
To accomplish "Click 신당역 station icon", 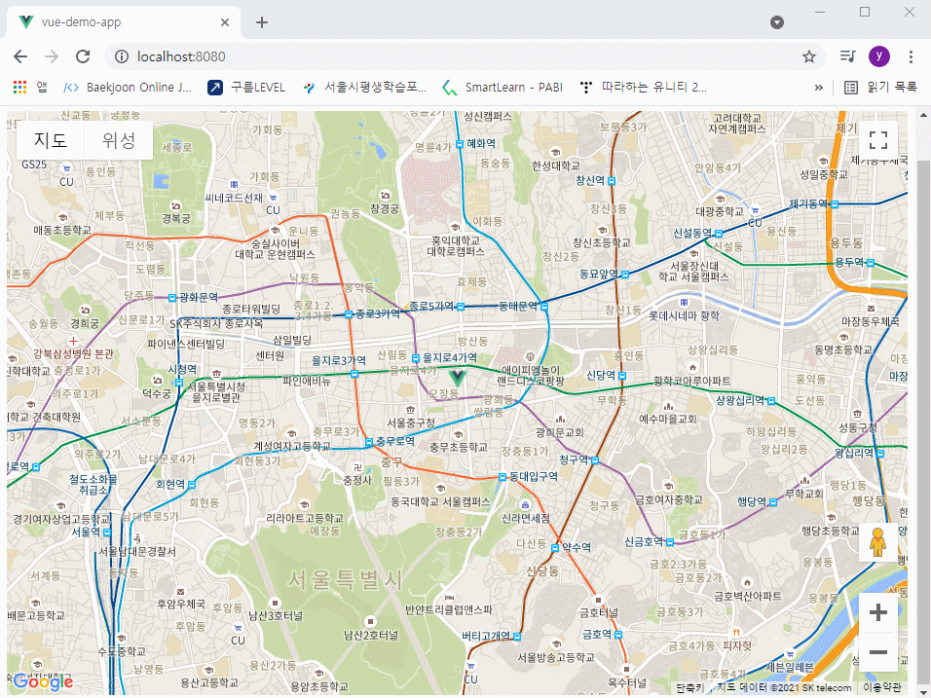I will coord(622,376).
